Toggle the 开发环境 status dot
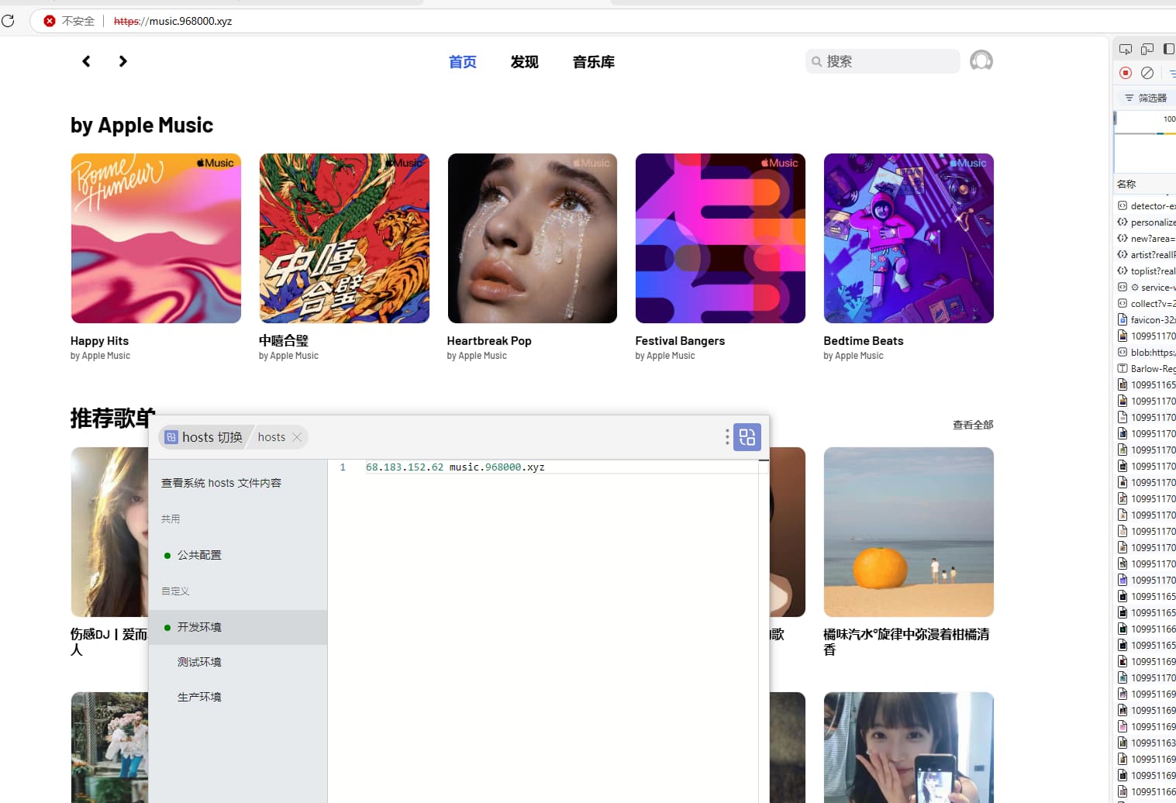 [x=167, y=628]
